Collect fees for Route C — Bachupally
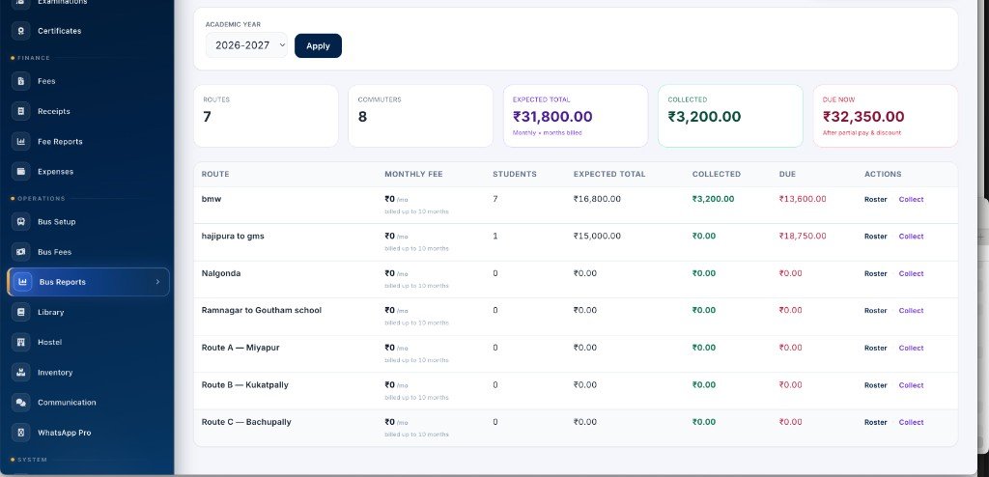 (911, 423)
